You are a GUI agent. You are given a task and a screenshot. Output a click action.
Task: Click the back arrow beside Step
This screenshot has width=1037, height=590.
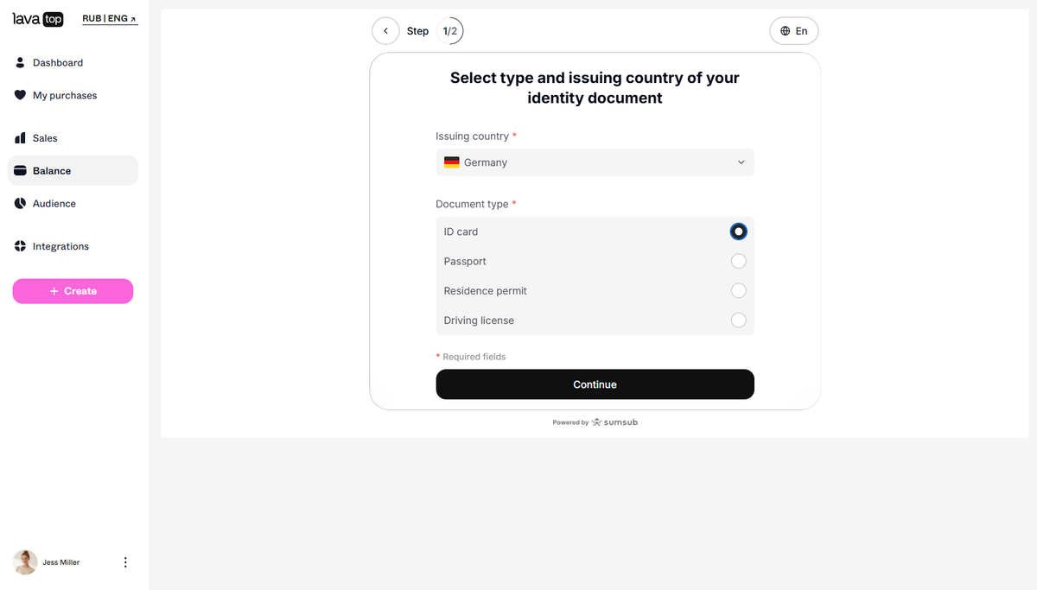tap(385, 31)
